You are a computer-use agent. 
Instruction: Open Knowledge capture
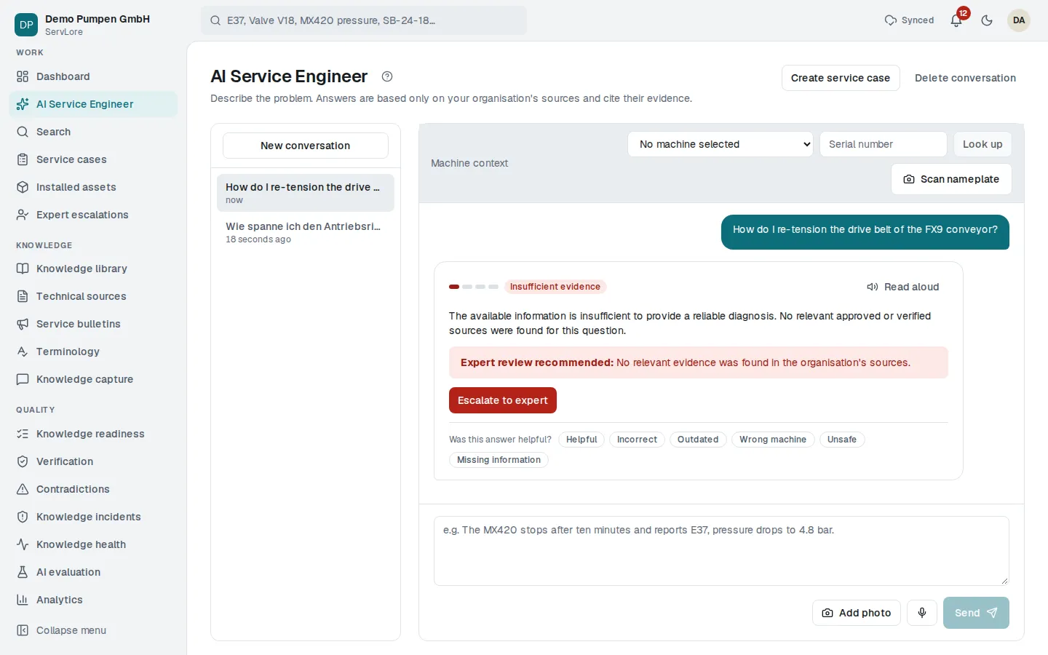pos(93,379)
